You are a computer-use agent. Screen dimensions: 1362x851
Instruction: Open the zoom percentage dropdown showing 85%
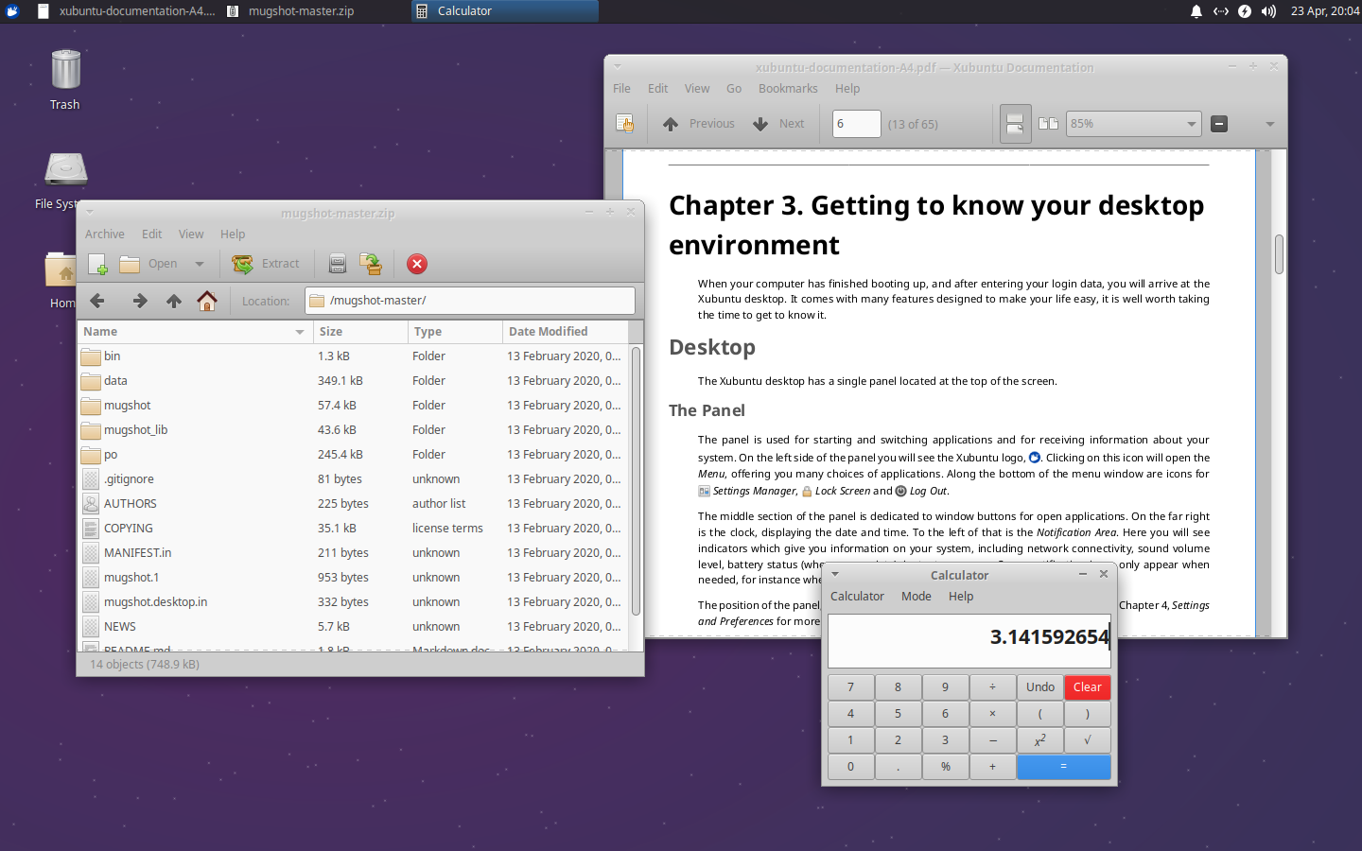point(1133,123)
